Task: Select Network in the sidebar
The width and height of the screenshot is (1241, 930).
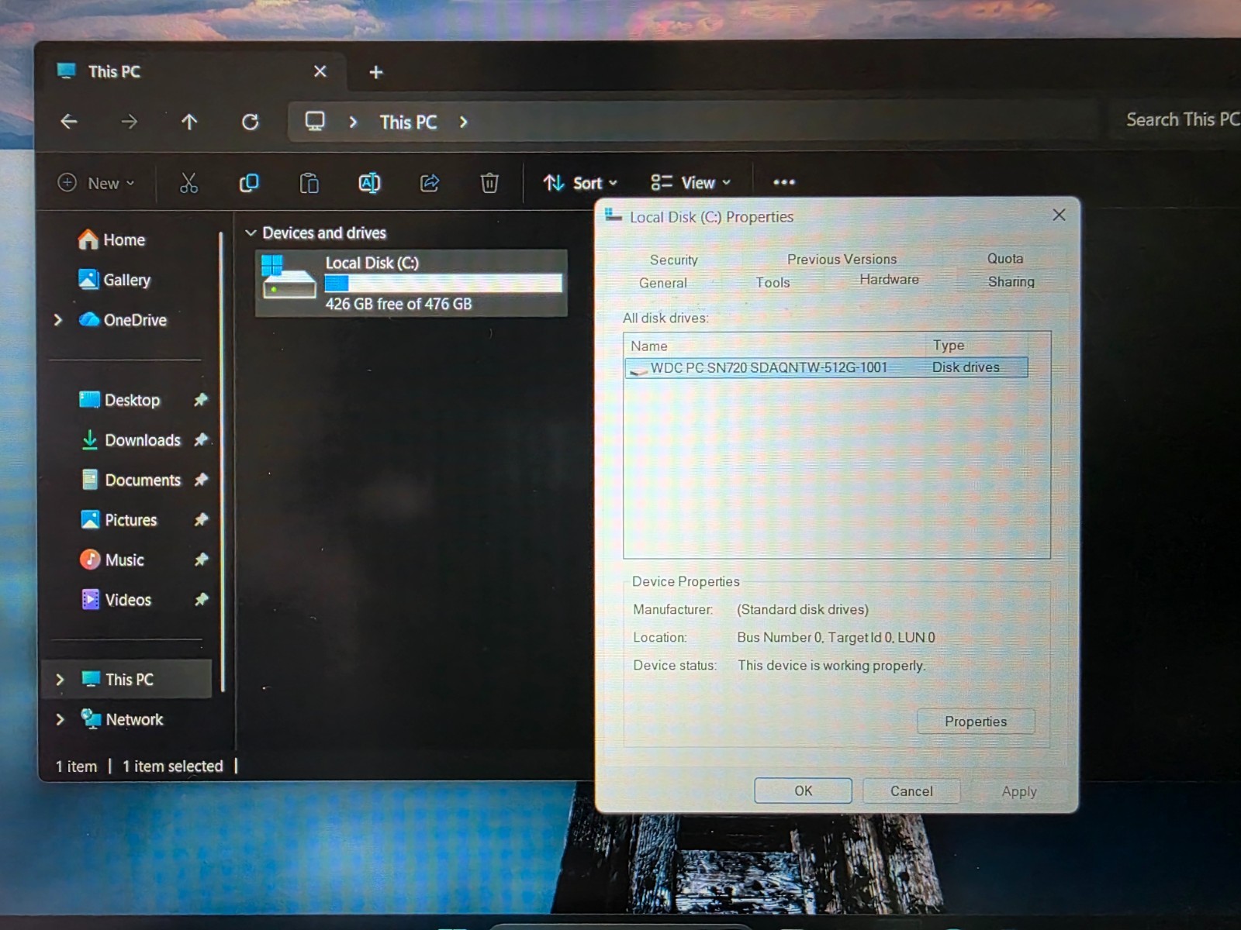Action: [123, 719]
